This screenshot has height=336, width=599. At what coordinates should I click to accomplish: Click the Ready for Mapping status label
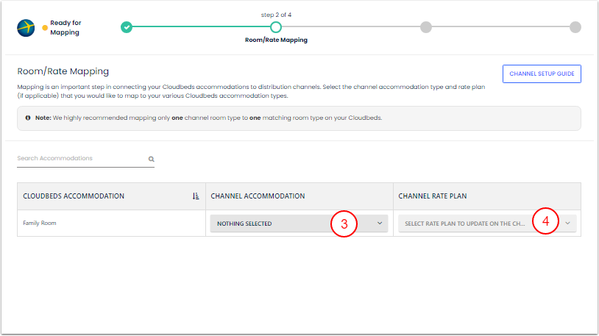(x=65, y=28)
